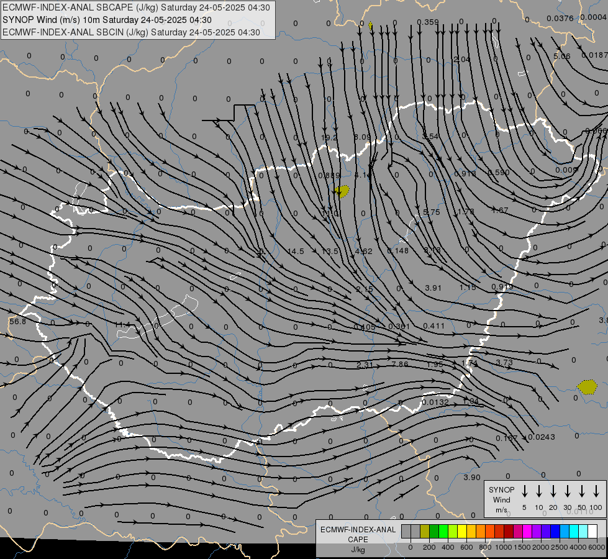This screenshot has height=559, width=608.
Task: Click the 'J/kg' unit label in legend
Action: click(358, 550)
